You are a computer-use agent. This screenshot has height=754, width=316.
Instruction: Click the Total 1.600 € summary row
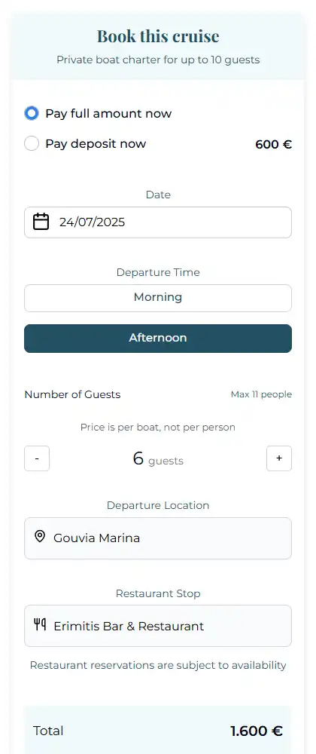coord(158,731)
